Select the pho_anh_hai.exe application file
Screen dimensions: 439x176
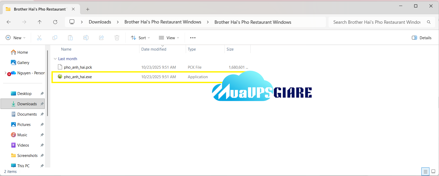tap(78, 77)
